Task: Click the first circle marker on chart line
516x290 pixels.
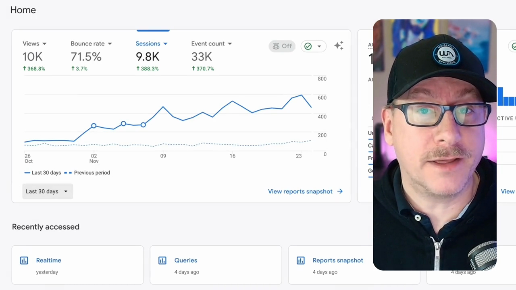Action: (94, 126)
